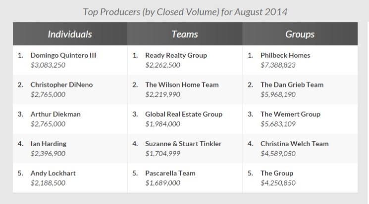Click the Top Producers August 2014 title
369x204 pixels.
(185, 12)
